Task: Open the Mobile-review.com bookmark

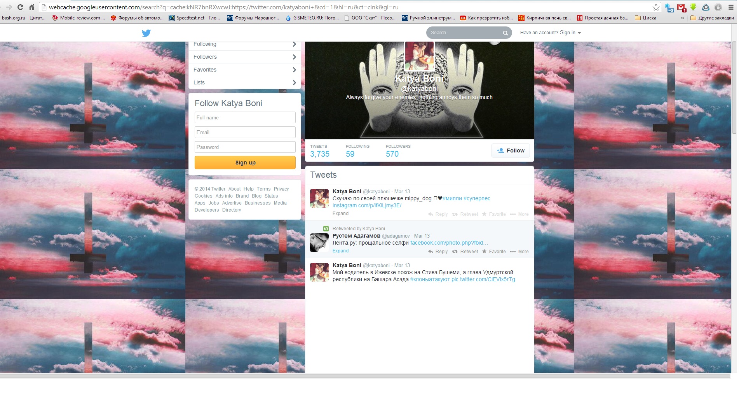Action: pyautogui.click(x=78, y=18)
